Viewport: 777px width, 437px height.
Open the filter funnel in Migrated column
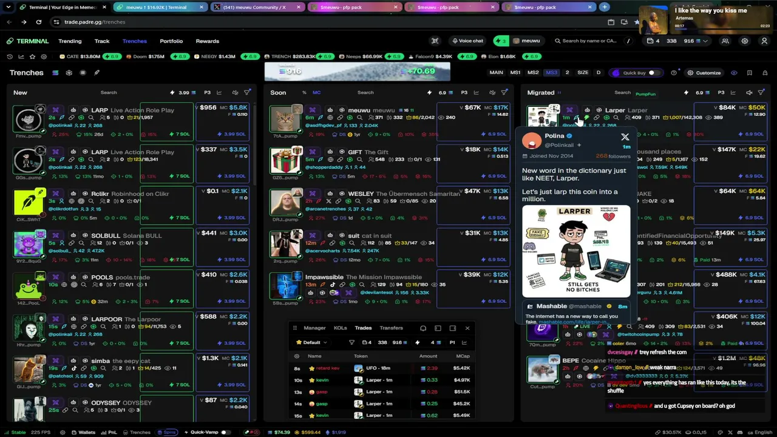pyautogui.click(x=761, y=93)
